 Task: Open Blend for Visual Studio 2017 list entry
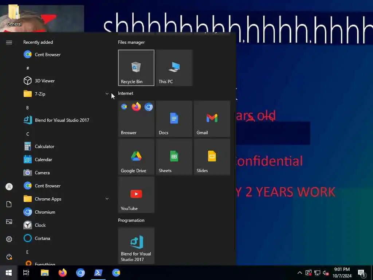(67, 120)
